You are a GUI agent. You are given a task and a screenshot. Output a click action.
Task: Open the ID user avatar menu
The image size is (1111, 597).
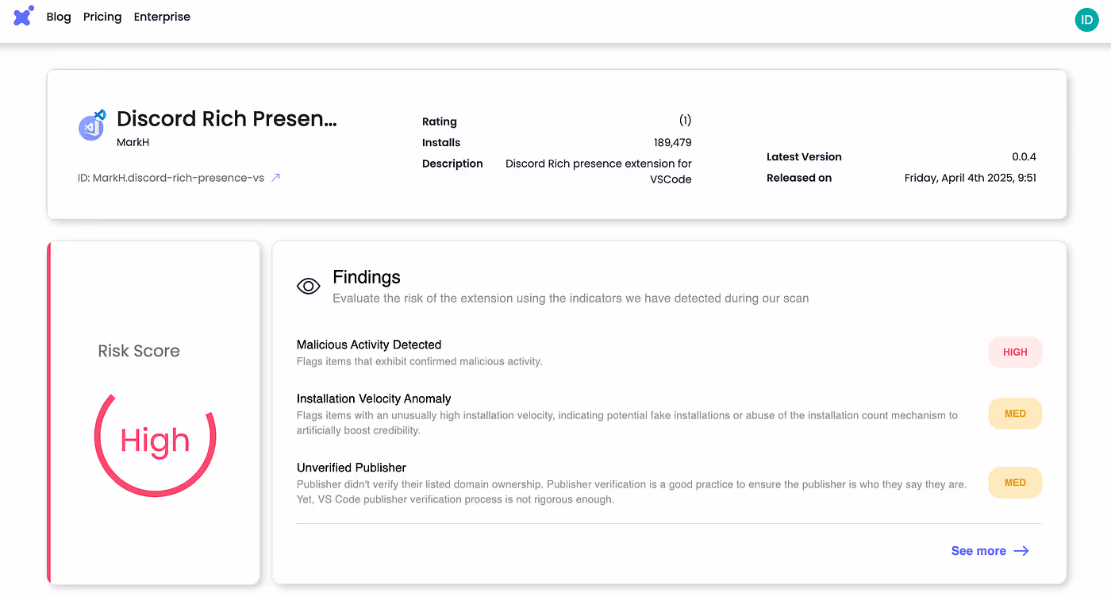coord(1086,20)
